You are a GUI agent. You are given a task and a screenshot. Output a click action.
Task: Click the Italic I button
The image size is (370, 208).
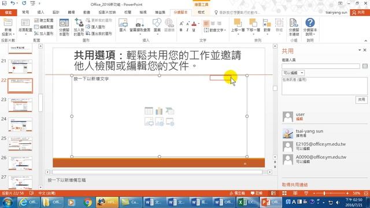187,30
